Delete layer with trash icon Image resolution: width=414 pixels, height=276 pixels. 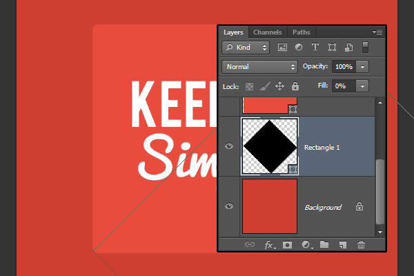pyautogui.click(x=361, y=245)
